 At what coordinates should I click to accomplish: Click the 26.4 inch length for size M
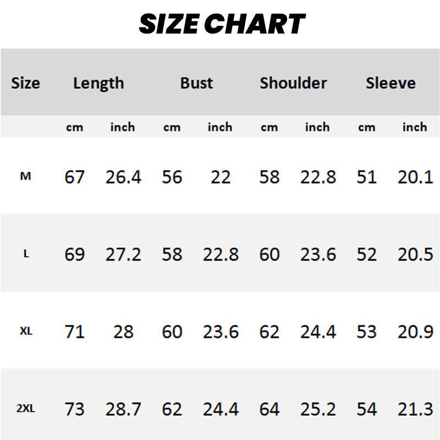[x=123, y=177]
